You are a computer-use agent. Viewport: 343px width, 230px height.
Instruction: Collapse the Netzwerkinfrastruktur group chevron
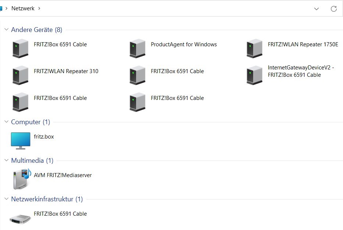(6, 199)
